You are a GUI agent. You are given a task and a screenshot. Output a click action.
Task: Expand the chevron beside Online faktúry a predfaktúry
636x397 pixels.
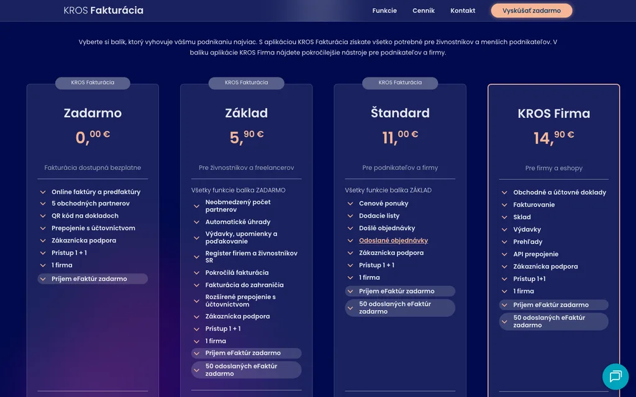pos(43,192)
